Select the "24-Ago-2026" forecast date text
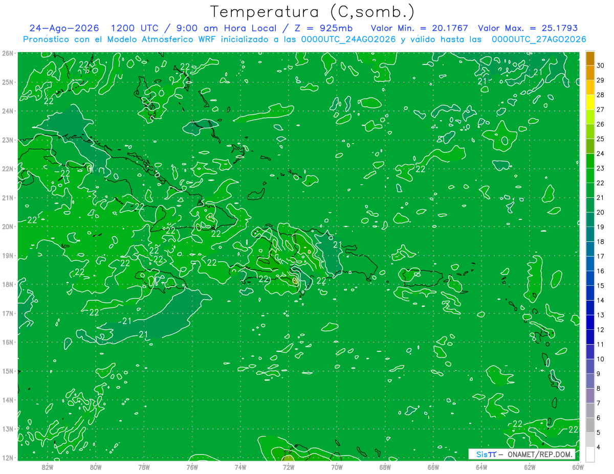The height and width of the screenshot is (474, 614). [64, 28]
